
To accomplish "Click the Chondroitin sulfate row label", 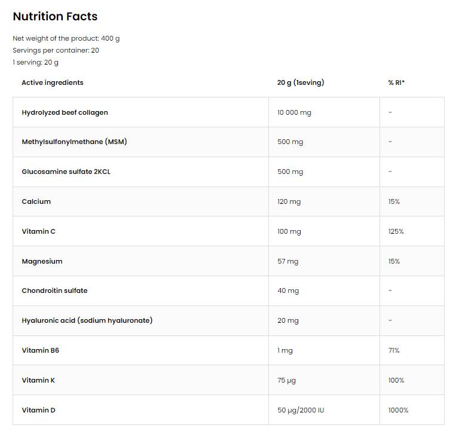I will point(54,291).
